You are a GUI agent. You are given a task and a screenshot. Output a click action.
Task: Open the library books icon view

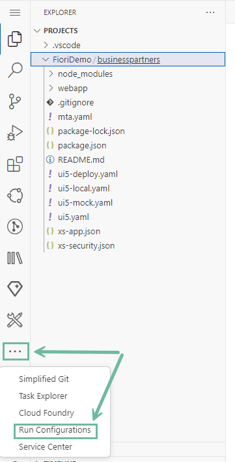[15, 258]
